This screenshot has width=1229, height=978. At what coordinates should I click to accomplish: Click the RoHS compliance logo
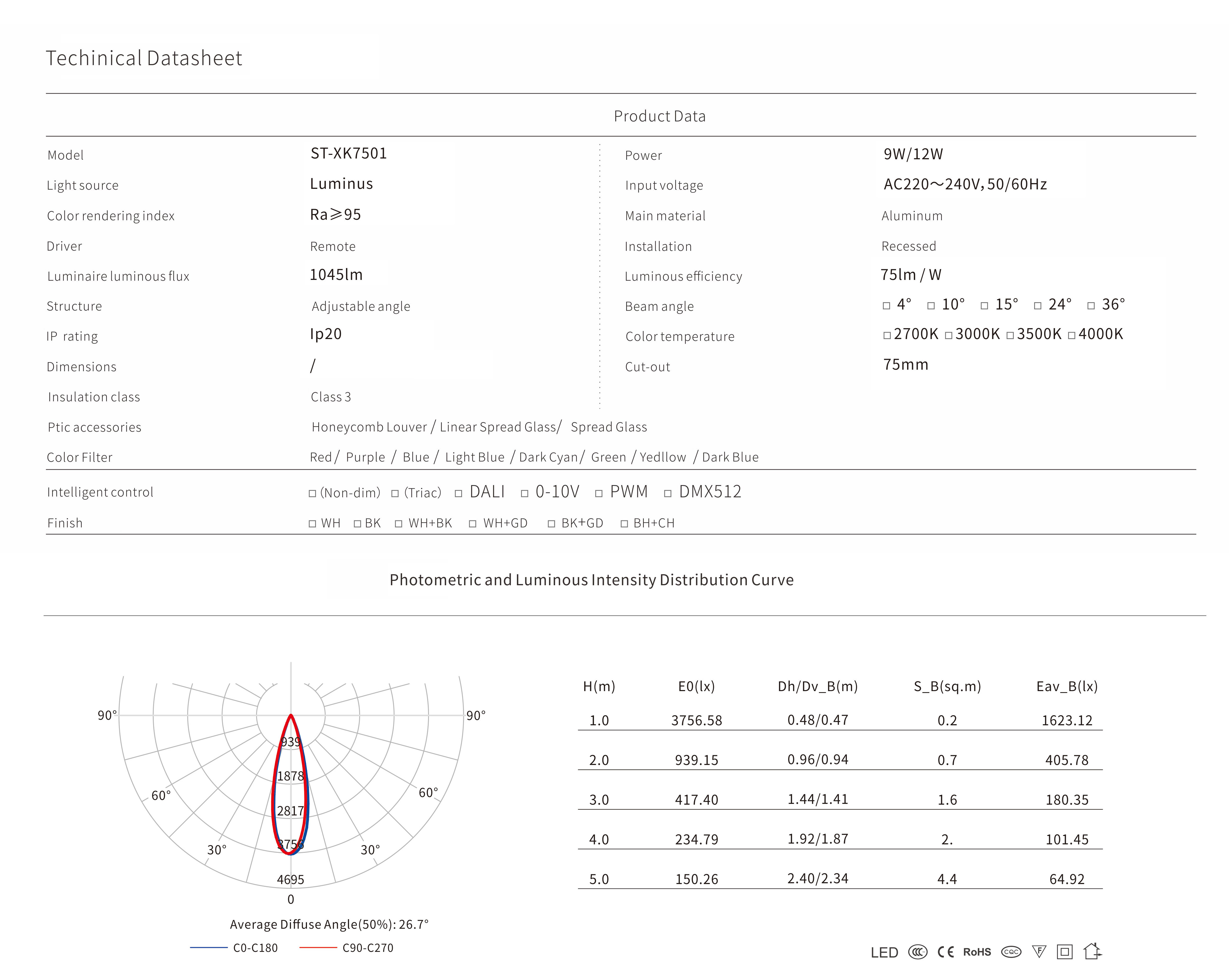977,952
